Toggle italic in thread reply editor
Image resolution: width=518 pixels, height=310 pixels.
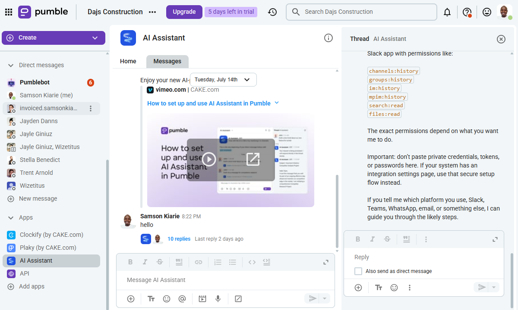point(373,239)
